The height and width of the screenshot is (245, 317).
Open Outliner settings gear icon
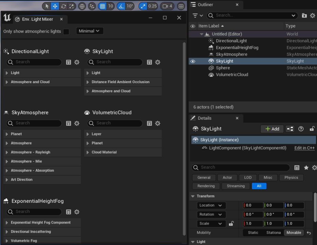tap(313, 16)
